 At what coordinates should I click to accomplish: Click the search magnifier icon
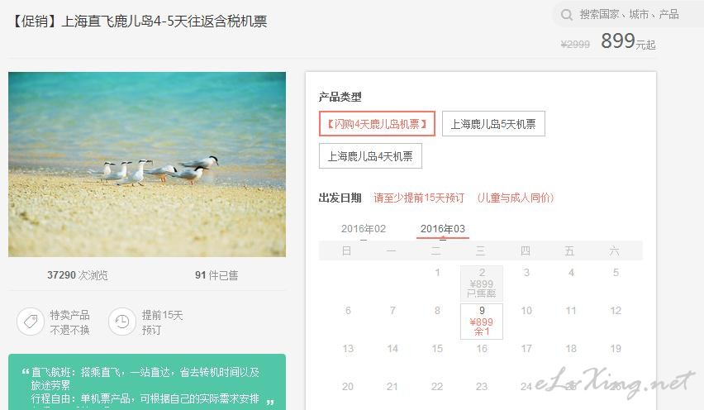[x=567, y=15]
